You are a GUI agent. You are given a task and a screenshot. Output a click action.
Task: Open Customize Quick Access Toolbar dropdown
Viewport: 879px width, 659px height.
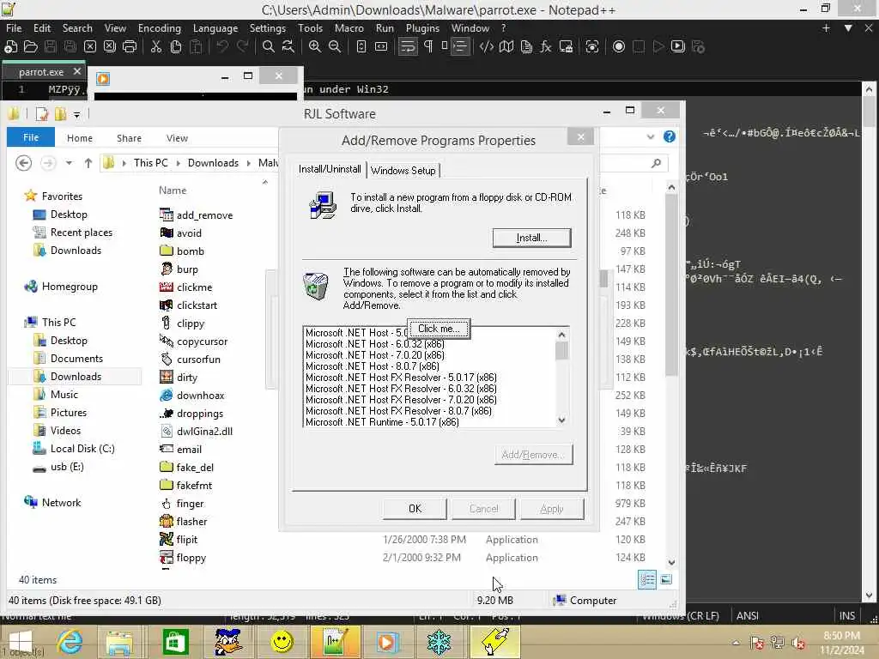coord(76,114)
